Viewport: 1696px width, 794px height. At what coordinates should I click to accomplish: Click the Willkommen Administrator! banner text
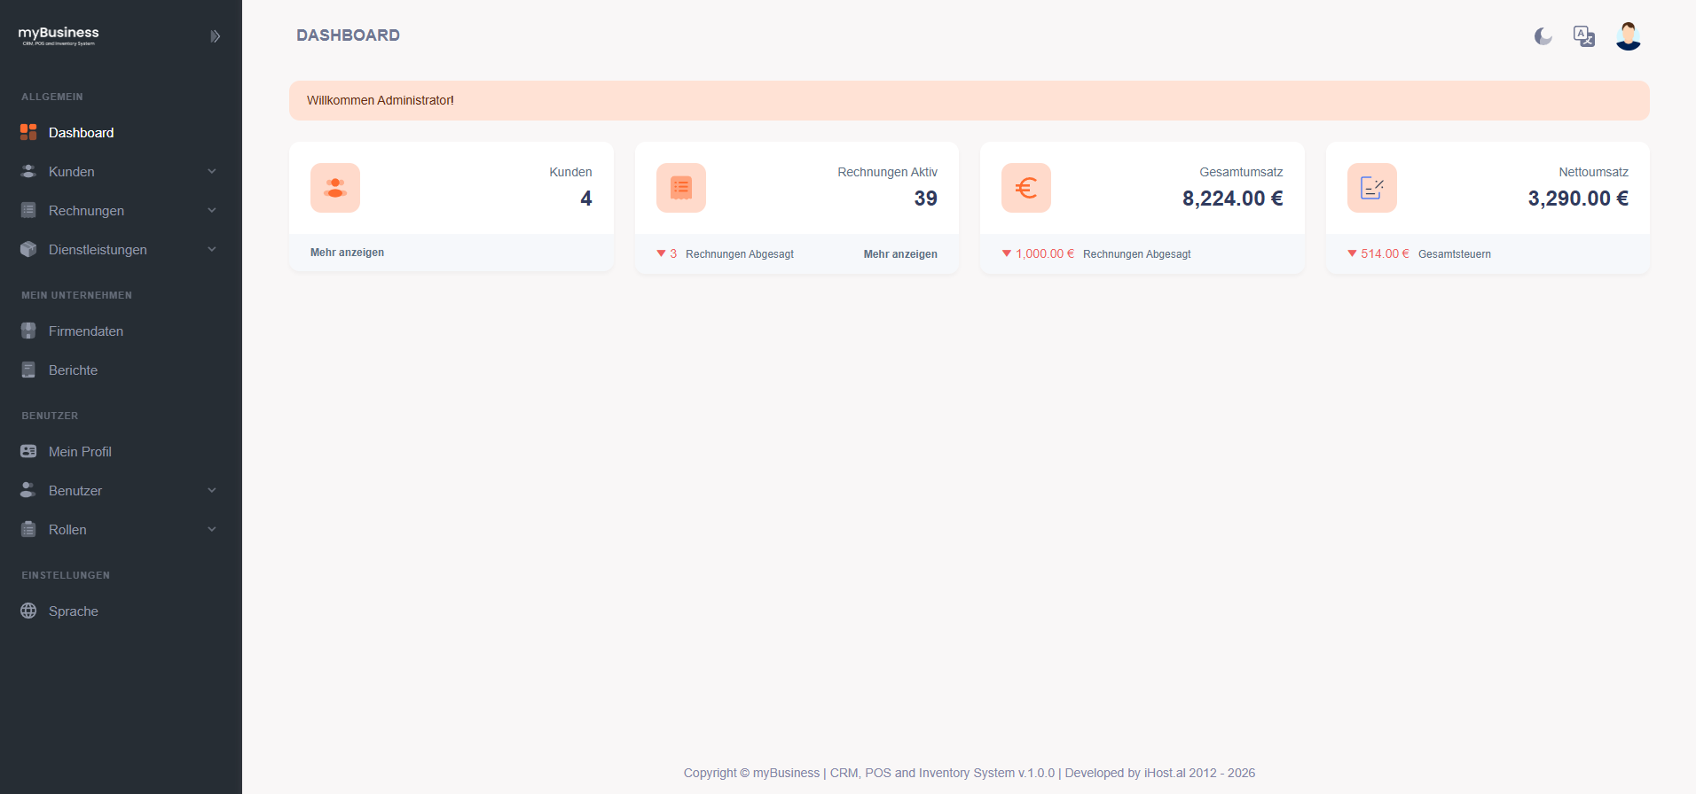tap(381, 100)
